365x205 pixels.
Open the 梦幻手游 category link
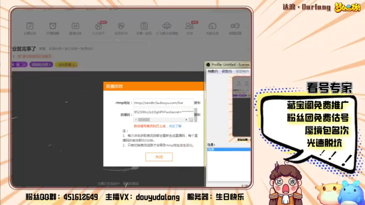pos(71,49)
